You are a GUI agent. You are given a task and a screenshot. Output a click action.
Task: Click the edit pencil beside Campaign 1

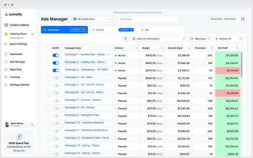(x=109, y=54)
